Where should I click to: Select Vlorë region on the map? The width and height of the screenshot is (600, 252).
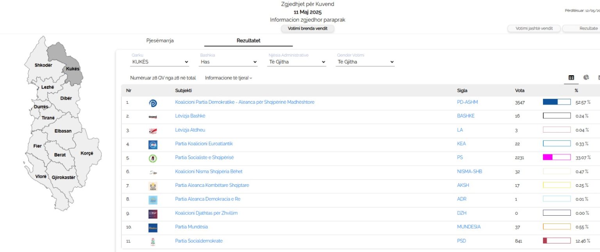point(41,176)
